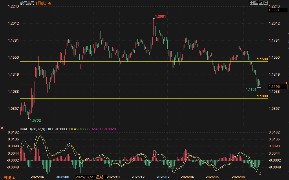
Task: Click the 1.1151 recent low marker
Action: coord(251,90)
